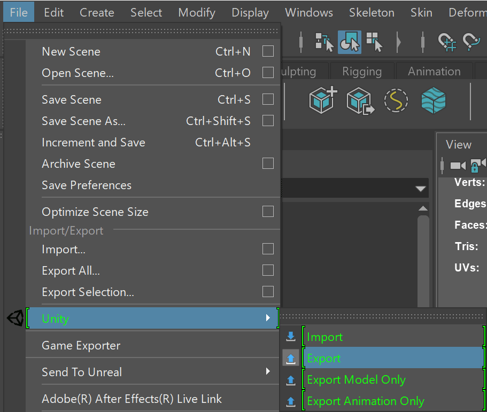Viewport: 487px width, 412px height.
Task: Select Export Animation Only
Action: click(x=393, y=401)
